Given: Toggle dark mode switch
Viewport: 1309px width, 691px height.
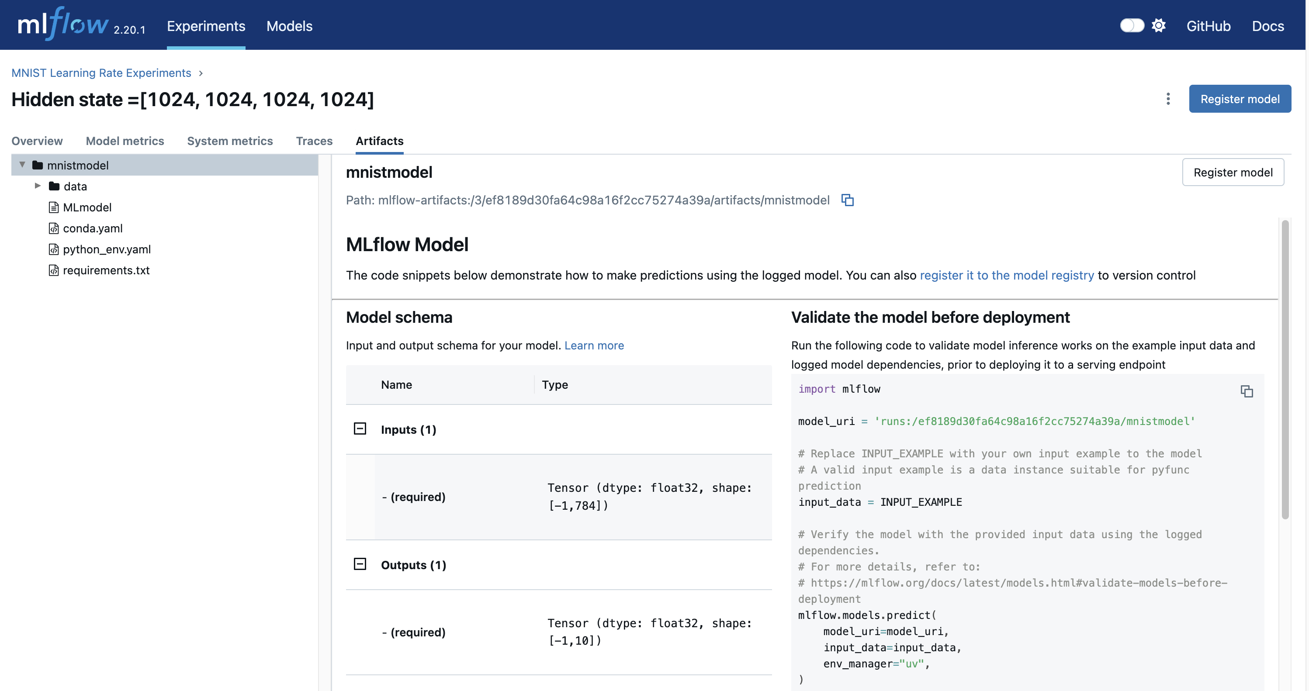Looking at the screenshot, I should click(1132, 25).
